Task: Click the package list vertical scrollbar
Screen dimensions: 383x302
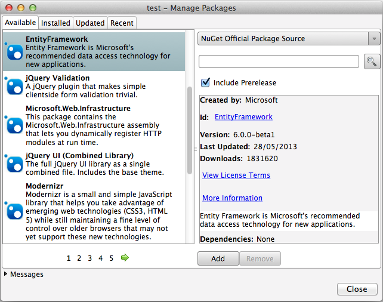Action: [x=190, y=131]
